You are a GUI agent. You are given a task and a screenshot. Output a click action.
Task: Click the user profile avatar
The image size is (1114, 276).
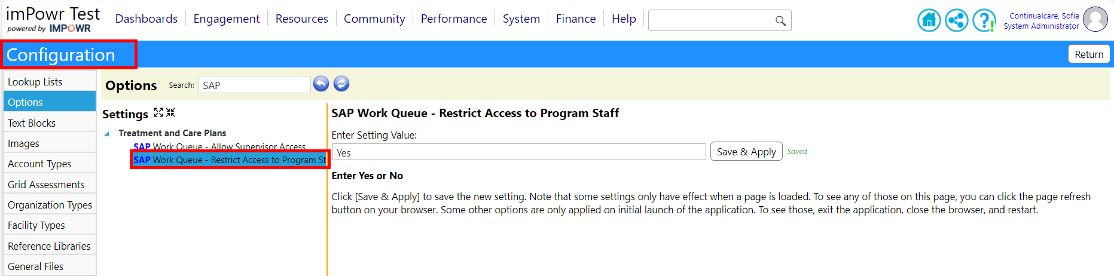coord(1095,19)
